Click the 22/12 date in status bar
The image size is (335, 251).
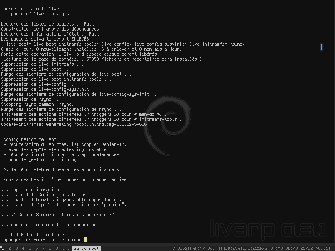pyautogui.click(x=307, y=248)
